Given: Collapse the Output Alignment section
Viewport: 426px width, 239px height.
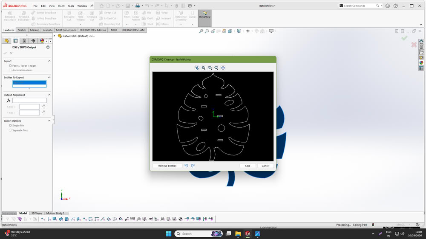Looking at the screenshot, I should [x=49, y=95].
